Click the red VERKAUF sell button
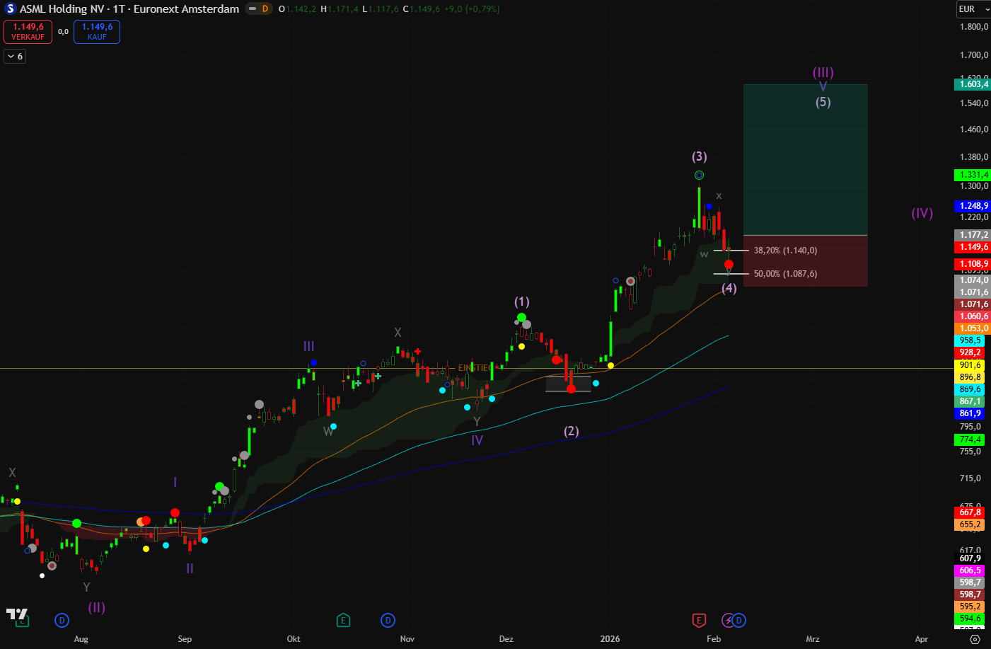This screenshot has height=649, width=991. (x=28, y=32)
